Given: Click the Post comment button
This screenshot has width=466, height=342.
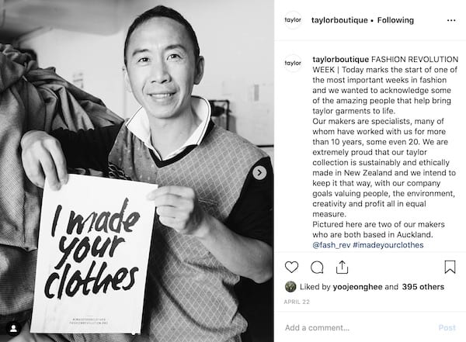Looking at the screenshot, I should (447, 328).
